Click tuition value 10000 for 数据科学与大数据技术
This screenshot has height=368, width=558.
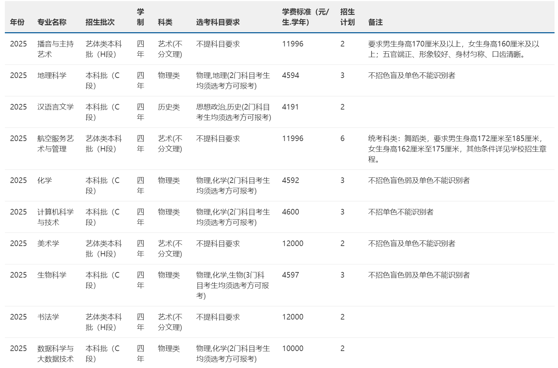click(293, 349)
